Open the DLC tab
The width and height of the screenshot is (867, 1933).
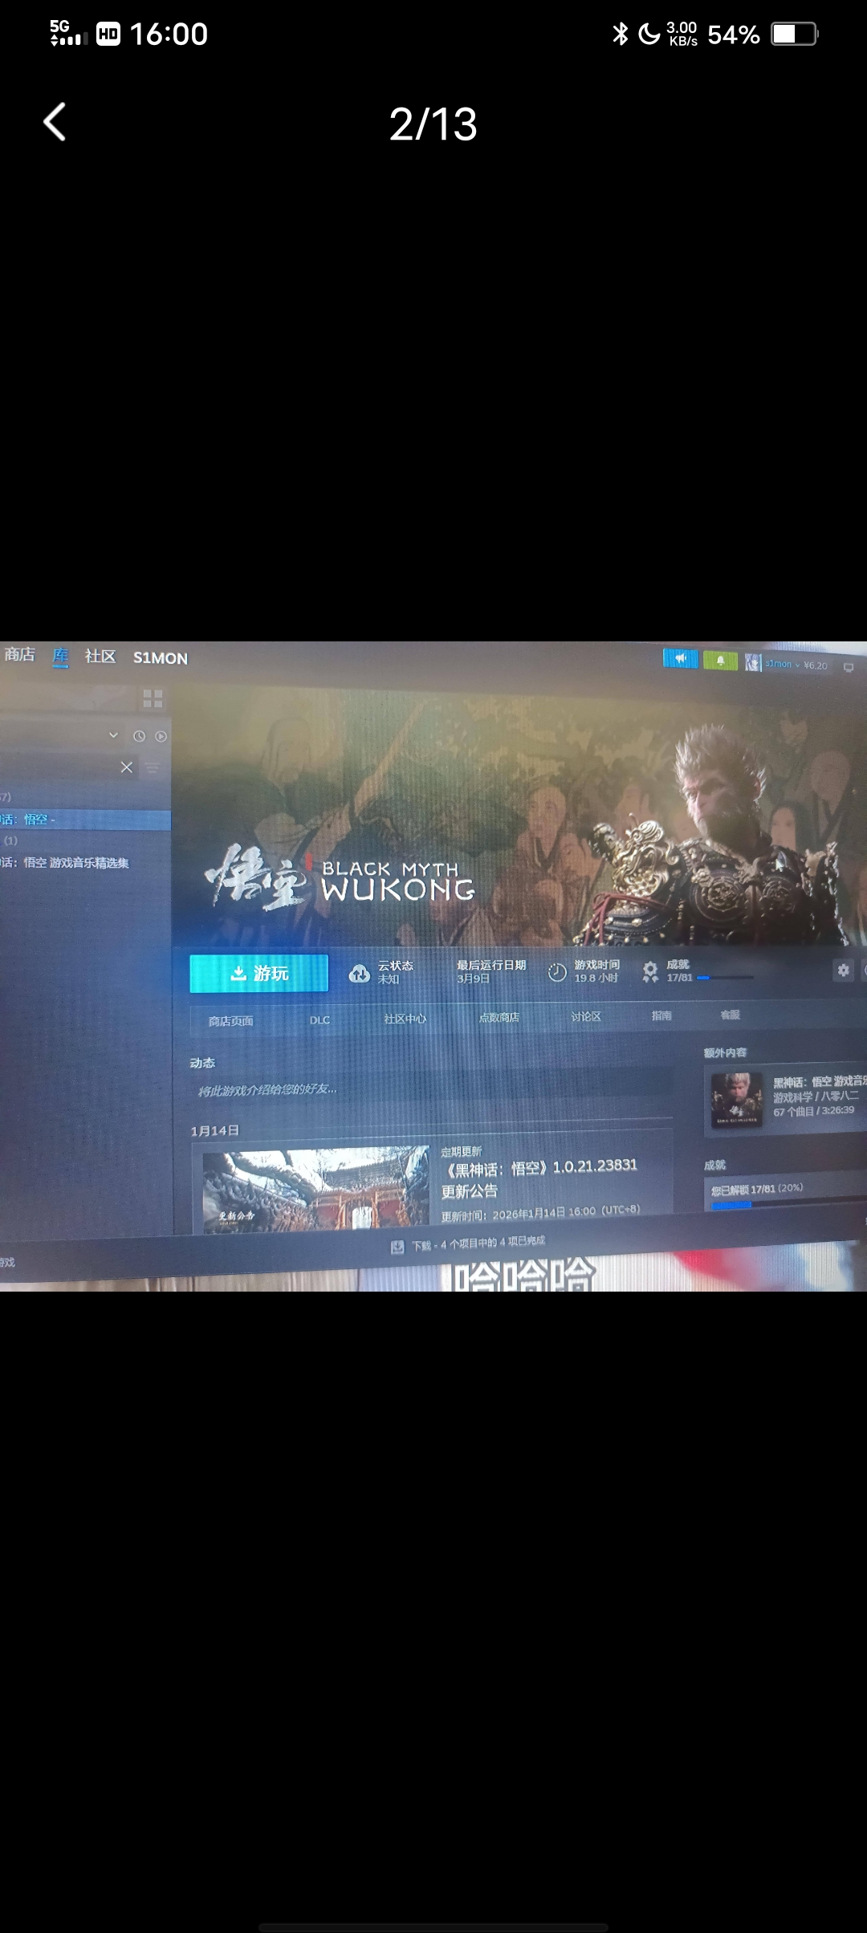(x=320, y=1020)
